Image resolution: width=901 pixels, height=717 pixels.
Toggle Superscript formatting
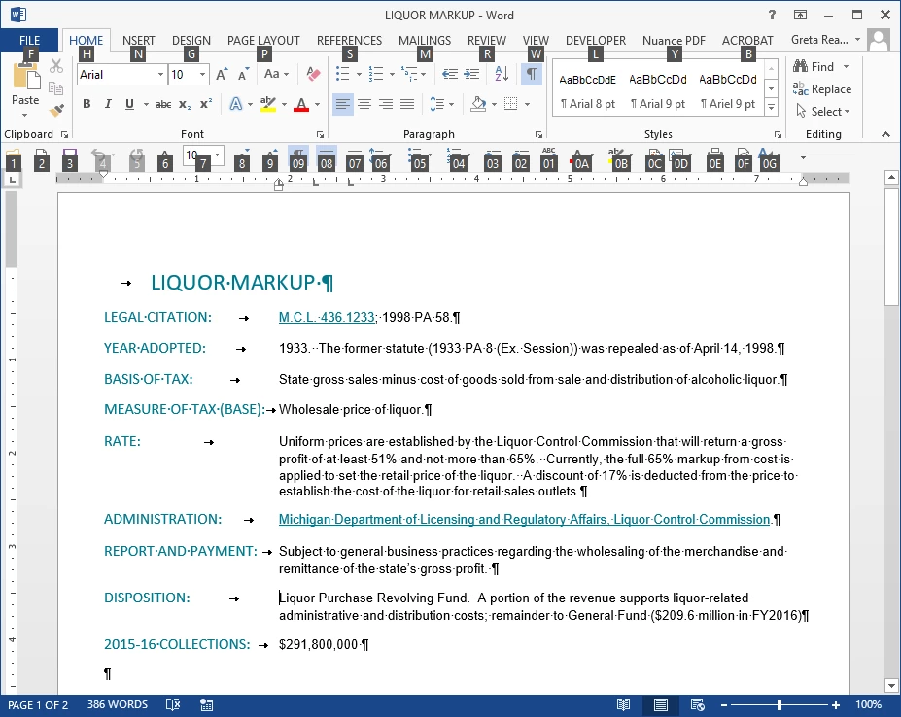[206, 104]
